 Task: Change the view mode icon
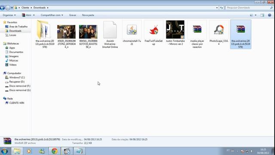point(251,15)
